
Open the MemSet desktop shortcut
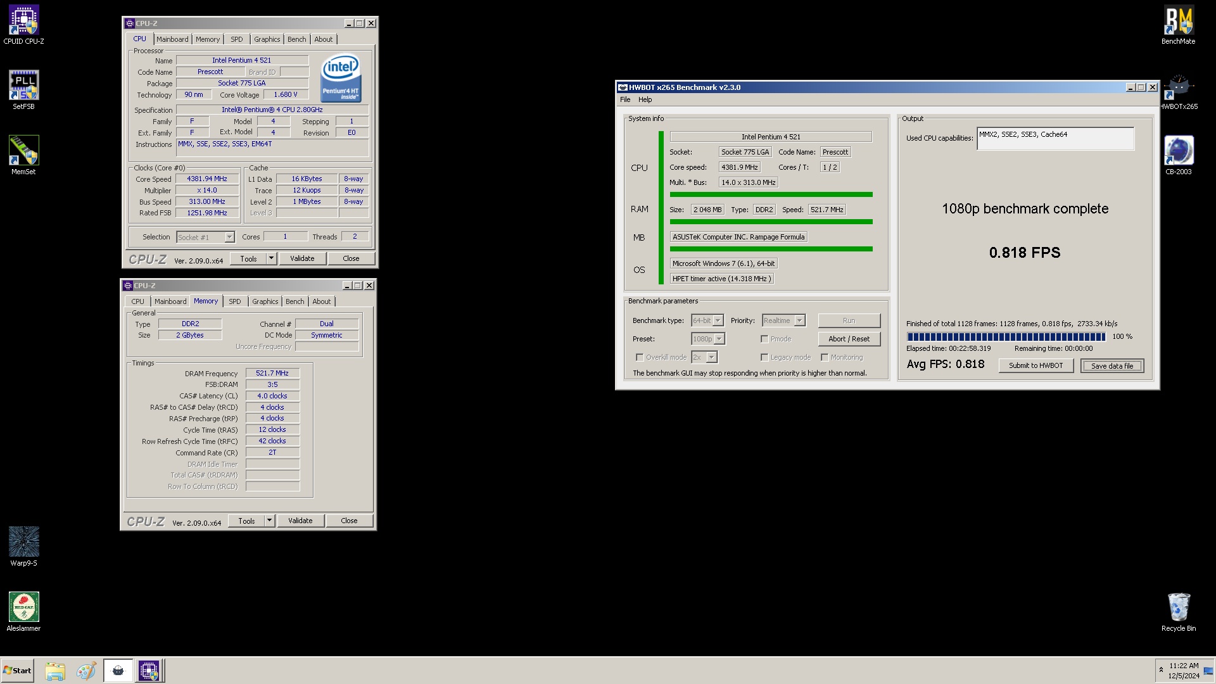coord(23,155)
